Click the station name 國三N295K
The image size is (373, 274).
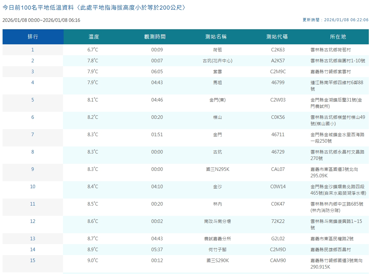[218, 169]
